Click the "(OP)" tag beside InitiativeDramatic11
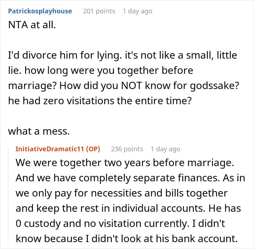The height and width of the screenshot is (249, 254). (x=93, y=149)
